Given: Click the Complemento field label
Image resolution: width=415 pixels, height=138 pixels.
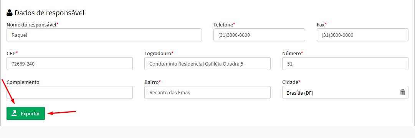Looking at the screenshot, I should (x=23, y=82).
